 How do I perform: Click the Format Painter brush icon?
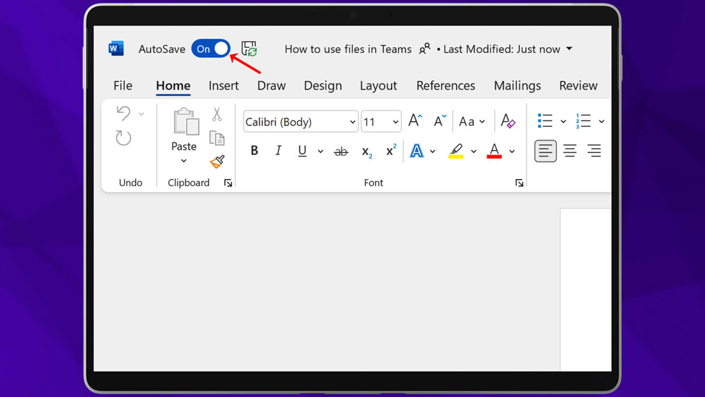click(x=217, y=161)
